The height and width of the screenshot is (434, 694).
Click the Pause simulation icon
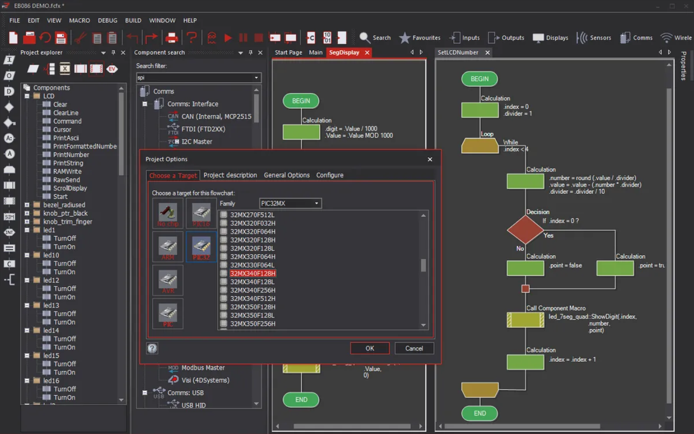click(x=243, y=38)
